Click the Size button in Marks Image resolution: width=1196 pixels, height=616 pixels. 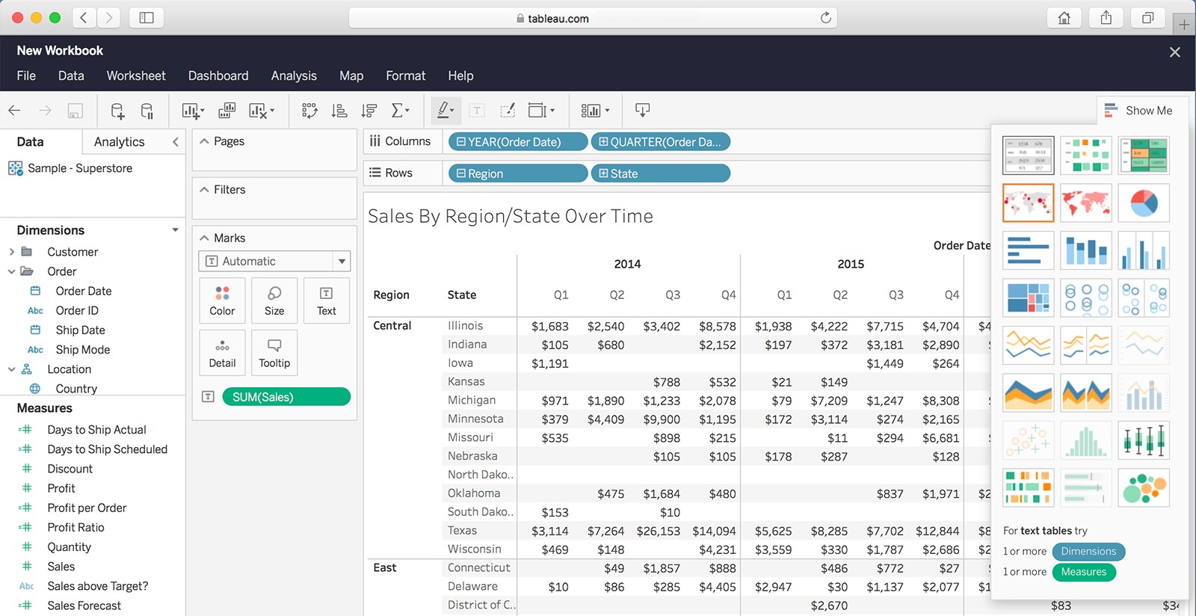[274, 301]
